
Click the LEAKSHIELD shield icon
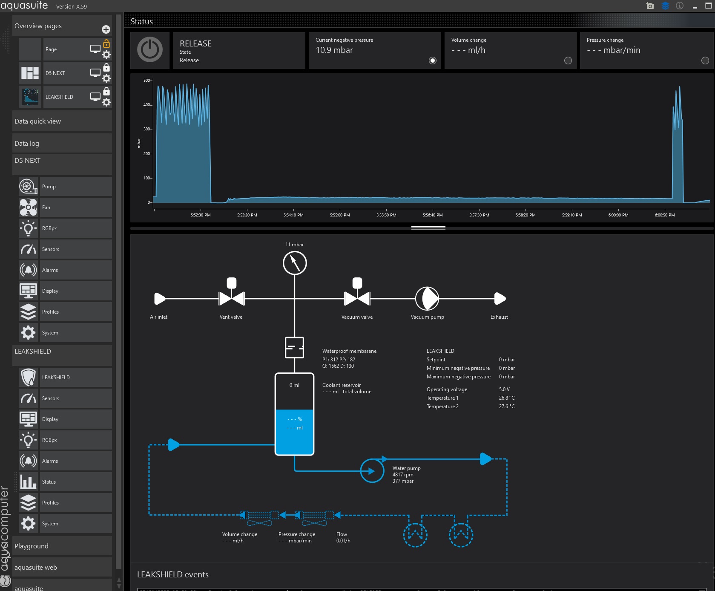coord(28,378)
